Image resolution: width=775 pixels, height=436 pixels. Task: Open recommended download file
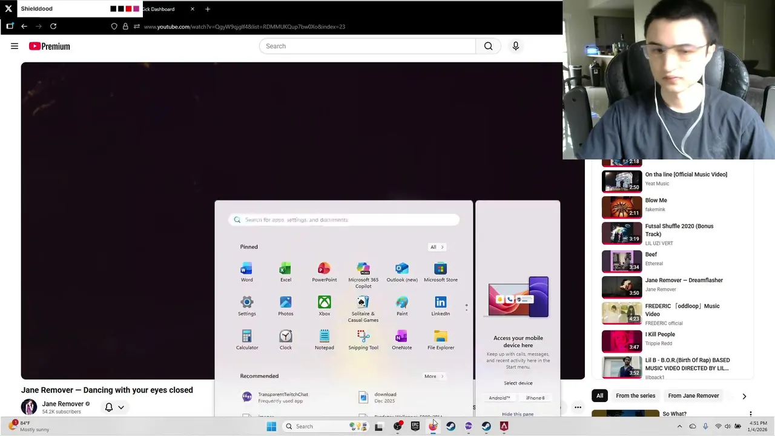(x=384, y=397)
